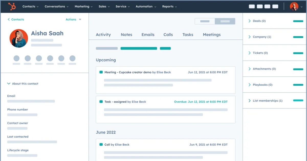Open the Actions dropdown

click(73, 19)
